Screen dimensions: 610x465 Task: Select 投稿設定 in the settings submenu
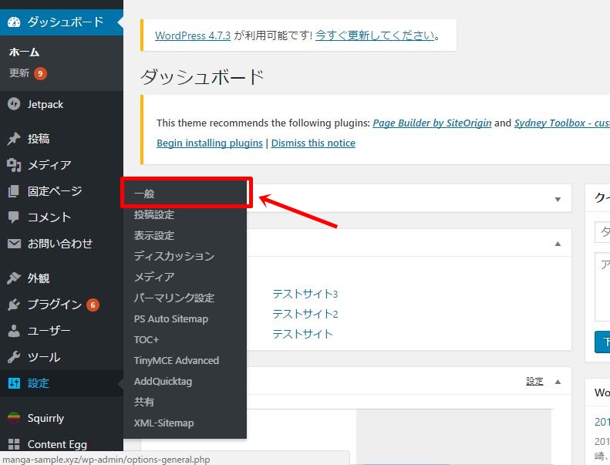(x=185, y=214)
